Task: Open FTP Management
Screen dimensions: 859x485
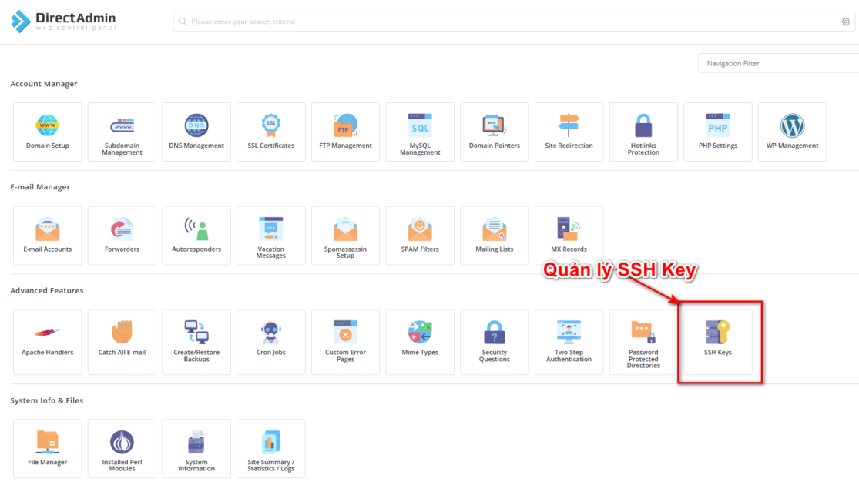Action: [x=346, y=132]
